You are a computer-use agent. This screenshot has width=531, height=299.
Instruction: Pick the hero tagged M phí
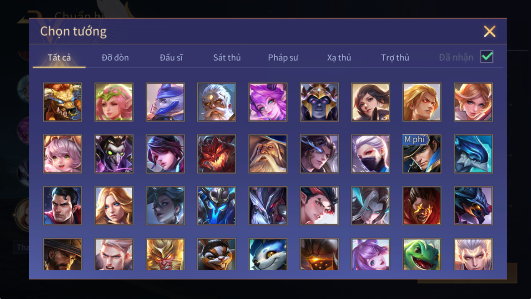pos(422,154)
